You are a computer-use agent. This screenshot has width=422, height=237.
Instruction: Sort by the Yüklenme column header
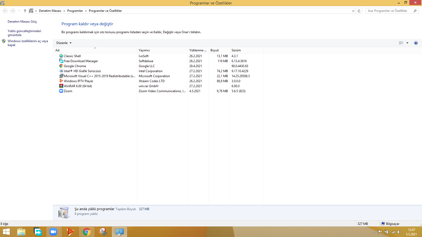coord(198,50)
